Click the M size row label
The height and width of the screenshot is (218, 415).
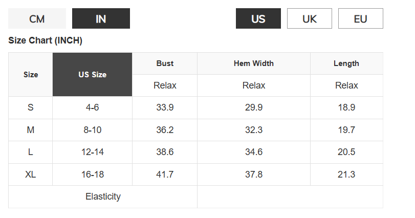pos(30,130)
